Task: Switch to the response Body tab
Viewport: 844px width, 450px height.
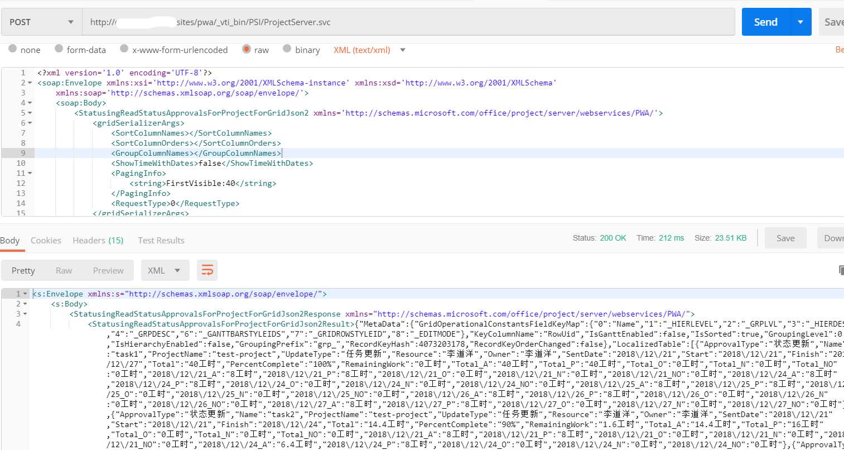Action: click(10, 240)
